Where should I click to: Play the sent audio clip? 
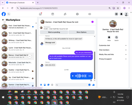(x=73, y=76)
